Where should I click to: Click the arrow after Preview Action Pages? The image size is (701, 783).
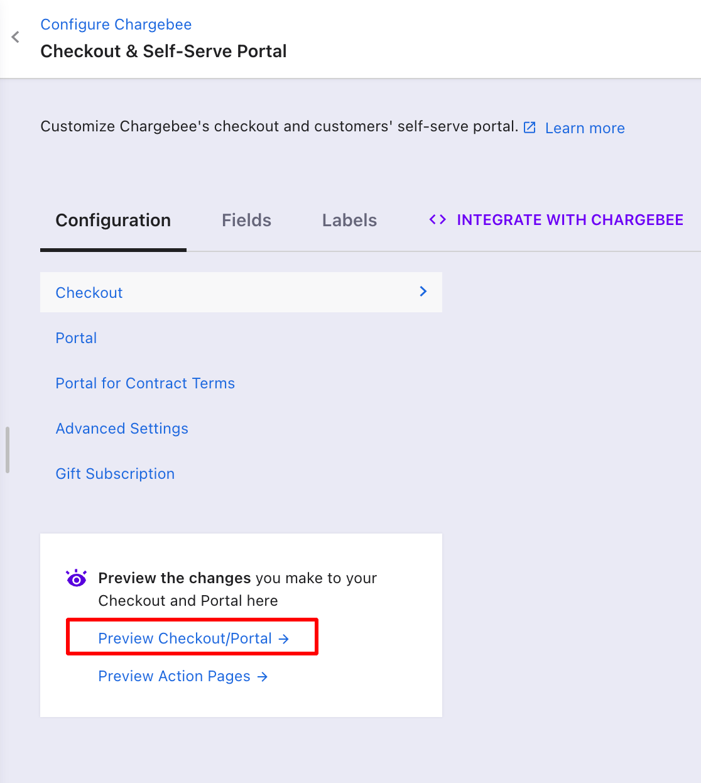point(263,676)
